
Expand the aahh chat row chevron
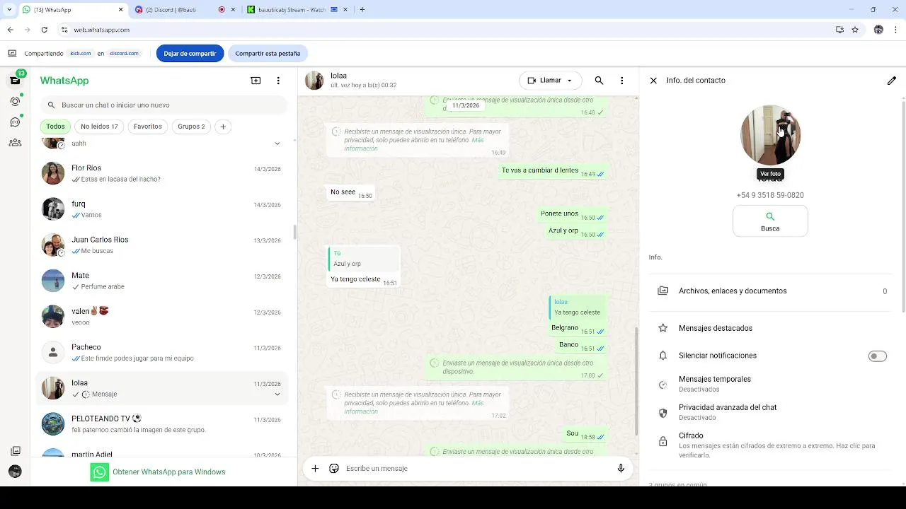[277, 144]
